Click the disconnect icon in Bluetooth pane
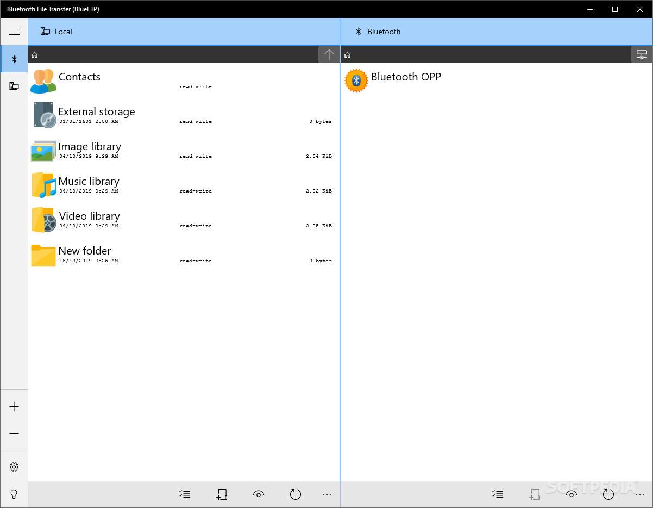This screenshot has height=508, width=653. pos(642,54)
